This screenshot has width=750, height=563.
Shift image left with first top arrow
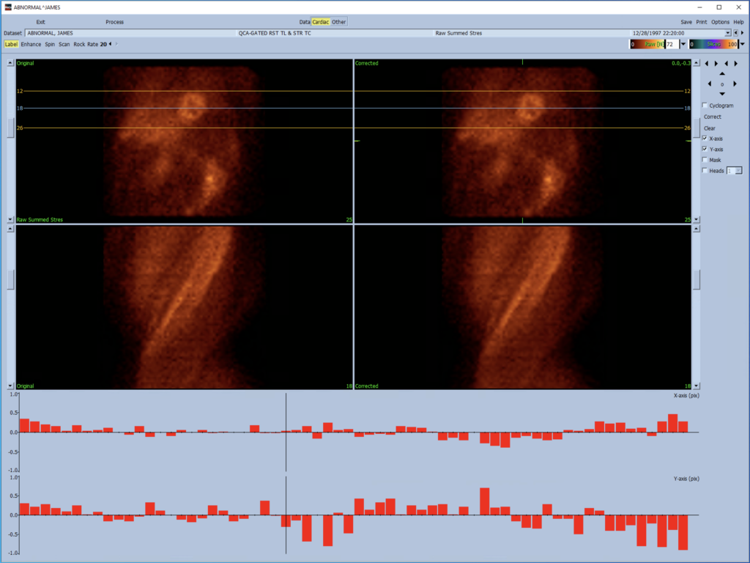(707, 64)
